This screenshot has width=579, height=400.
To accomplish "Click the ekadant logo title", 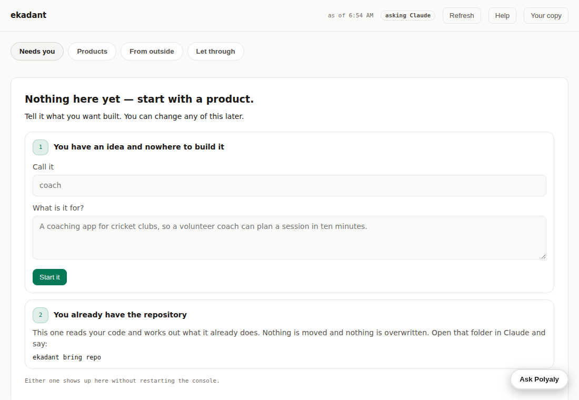I will coord(28,15).
